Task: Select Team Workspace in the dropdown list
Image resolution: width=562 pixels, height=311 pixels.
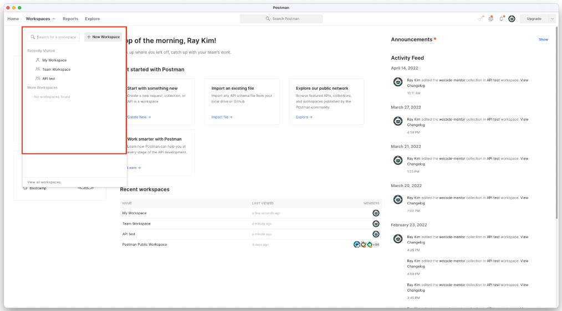Action: click(x=57, y=69)
